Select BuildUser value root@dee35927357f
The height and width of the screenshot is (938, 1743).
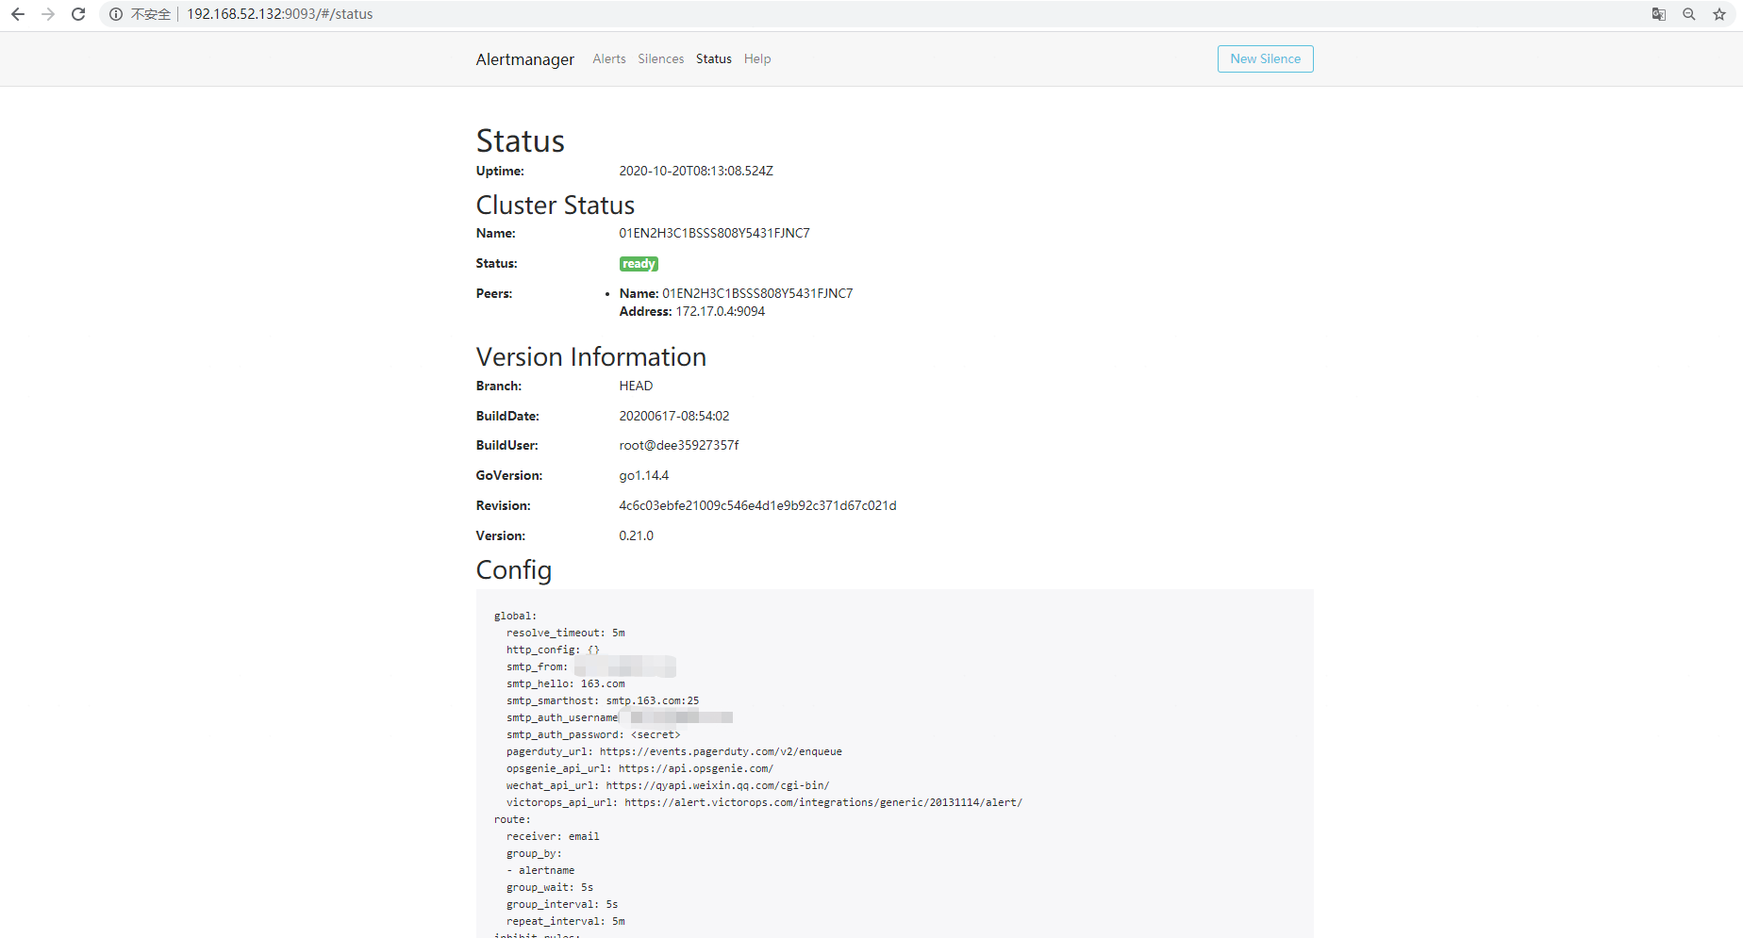[x=679, y=445]
